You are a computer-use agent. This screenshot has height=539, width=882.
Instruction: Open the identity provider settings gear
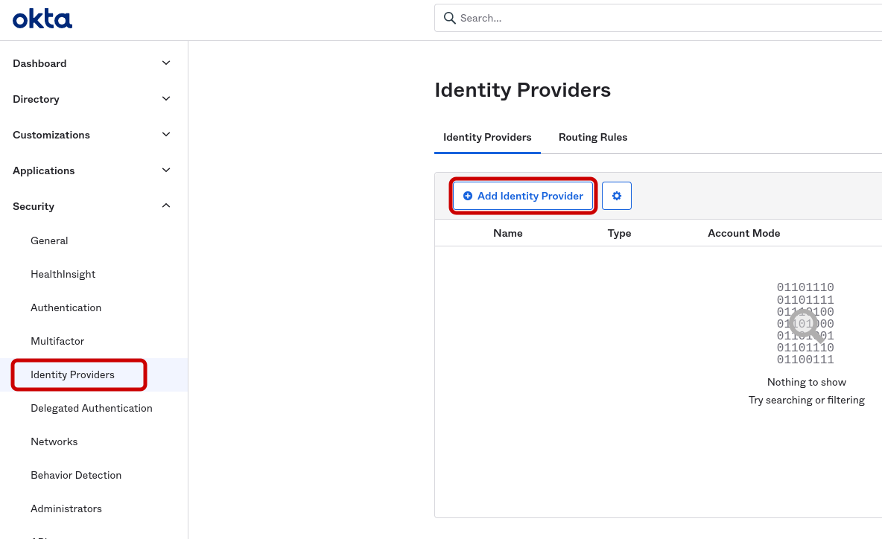[617, 196]
